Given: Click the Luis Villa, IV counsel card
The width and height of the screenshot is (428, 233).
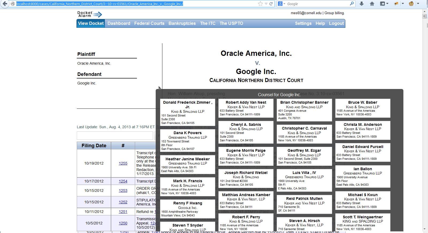Looking at the screenshot, I should (304, 180).
